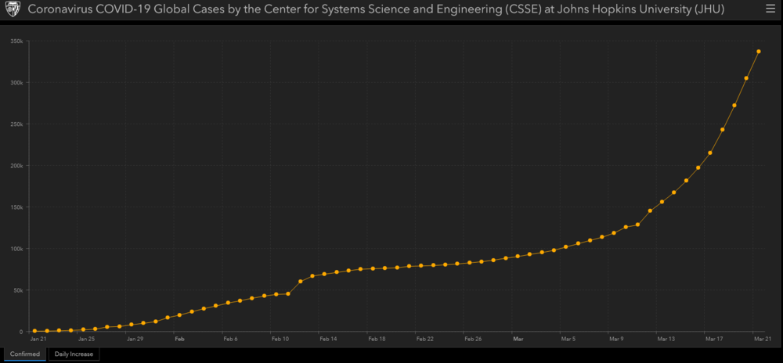
Task: Click the 350k y-axis label
Action: (x=16, y=41)
